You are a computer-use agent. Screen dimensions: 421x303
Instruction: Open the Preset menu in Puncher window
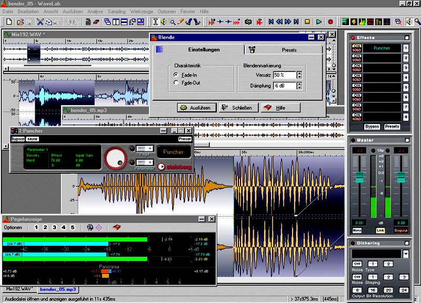[185, 139]
